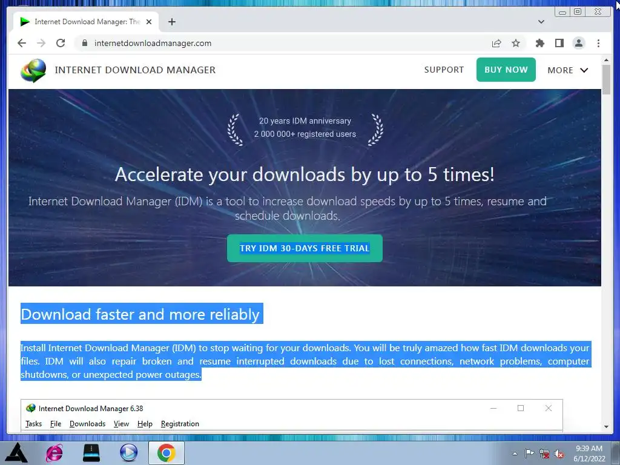Click the Chrome taskbar icon
This screenshot has height=465, width=620.
(x=167, y=453)
